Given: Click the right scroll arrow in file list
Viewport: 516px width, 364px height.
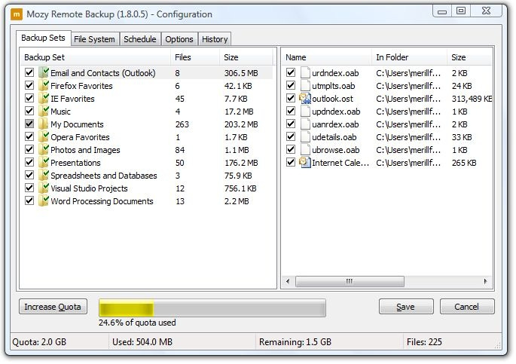Looking at the screenshot, I should [485, 281].
